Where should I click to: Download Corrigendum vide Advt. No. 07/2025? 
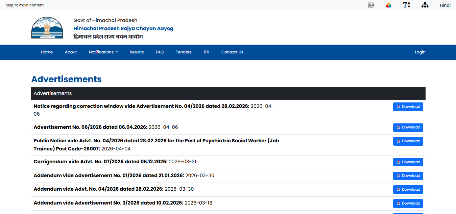[408, 162]
